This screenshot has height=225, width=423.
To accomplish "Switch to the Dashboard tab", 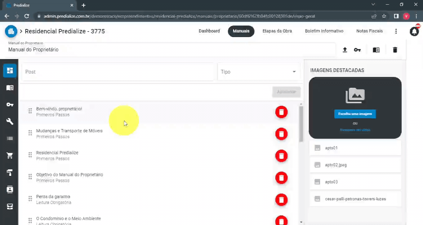I will 209,31.
